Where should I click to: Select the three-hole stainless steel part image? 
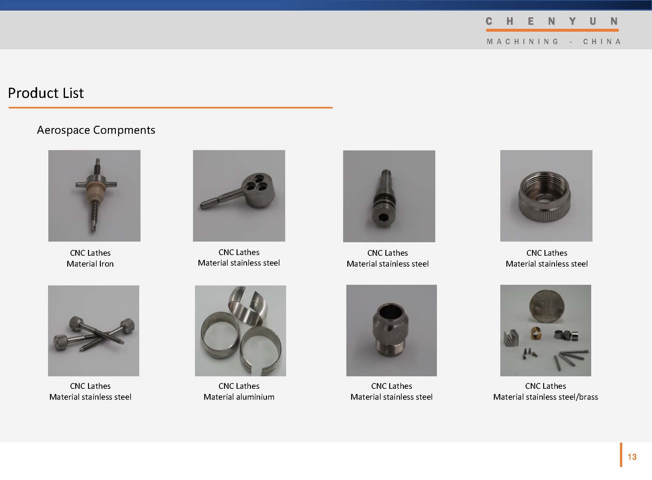point(239,196)
